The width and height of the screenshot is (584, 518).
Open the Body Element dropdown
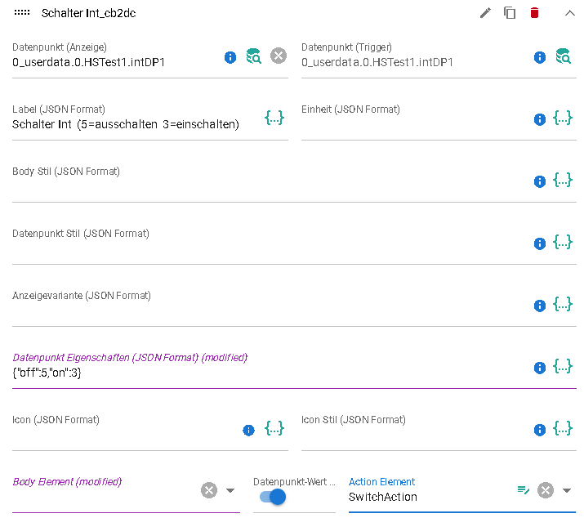click(230, 490)
